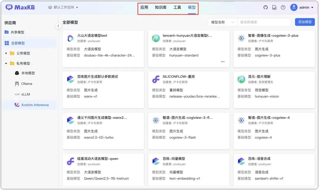Collapse the supplier sidebar panel

[x=58, y=26]
